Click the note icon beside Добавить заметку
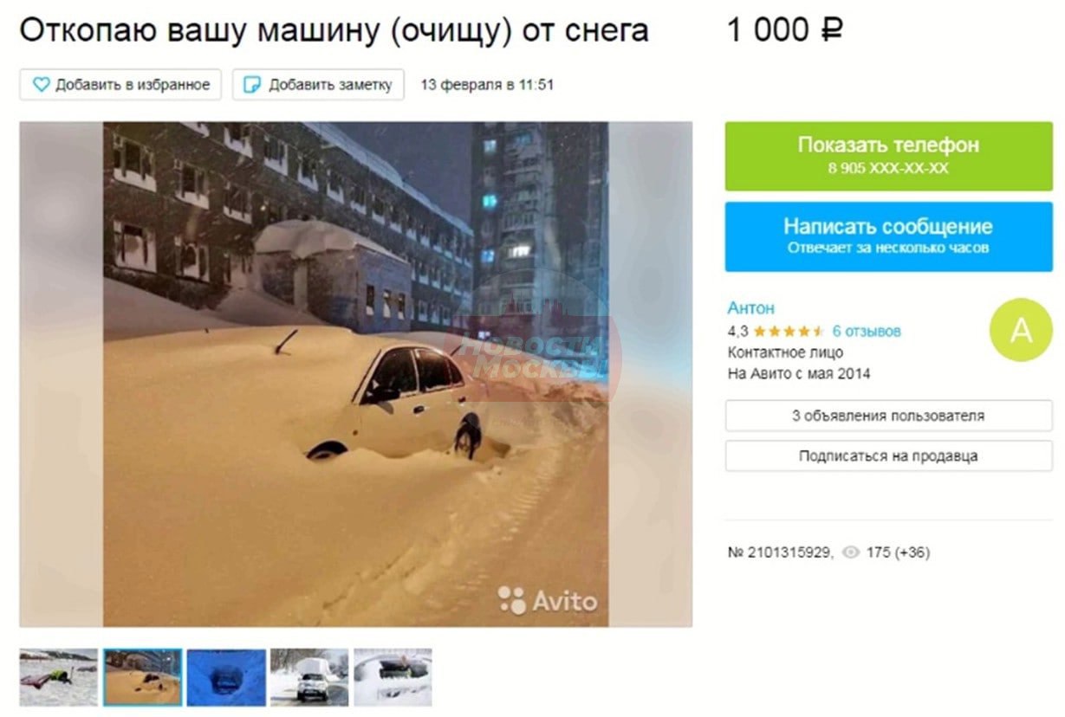1065x717 pixels. tap(252, 85)
